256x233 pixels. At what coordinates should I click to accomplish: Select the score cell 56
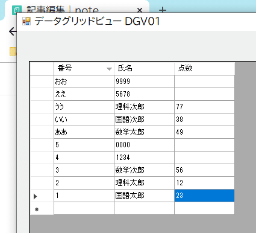204,170
